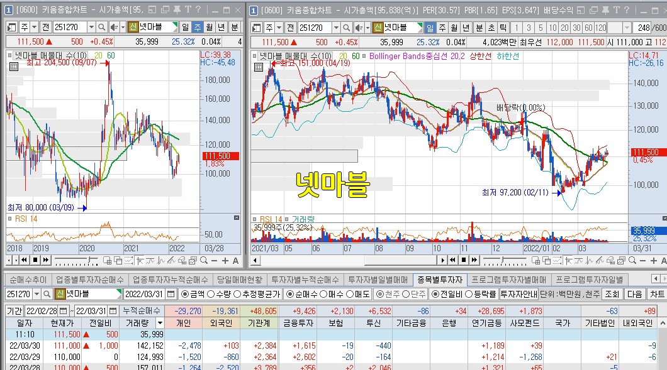Switch to 업종별투자자순매수 tab
667x370 pixels.
[90, 280]
